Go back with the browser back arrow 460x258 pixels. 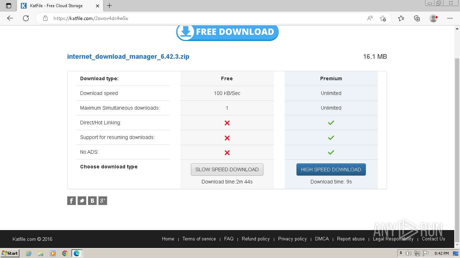coord(10,18)
